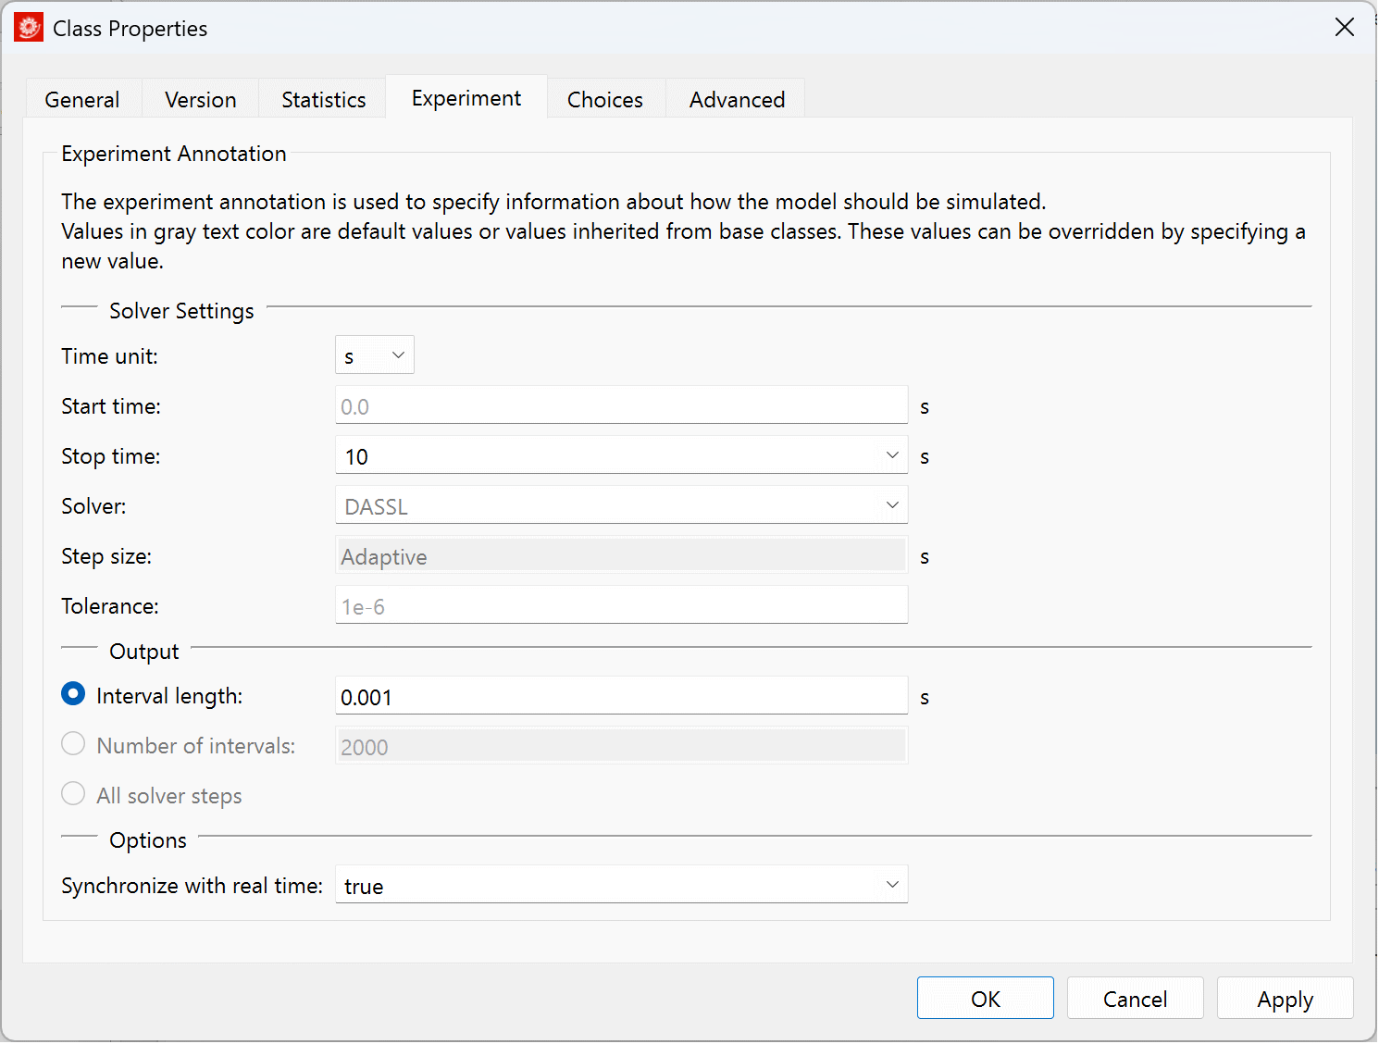Go to the Statistics tab
This screenshot has width=1379, height=1044.
pos(324,99)
